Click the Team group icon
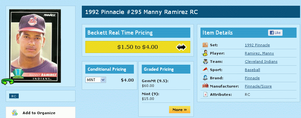The image size is (301, 118). click(205, 62)
